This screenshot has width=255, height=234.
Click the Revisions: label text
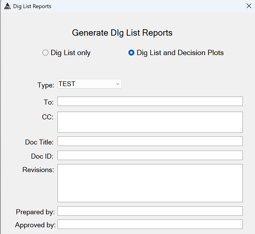pyautogui.click(x=38, y=170)
